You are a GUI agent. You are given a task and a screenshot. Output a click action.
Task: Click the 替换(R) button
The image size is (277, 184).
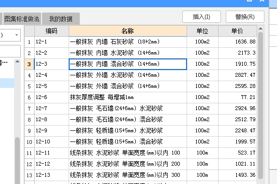245,17
